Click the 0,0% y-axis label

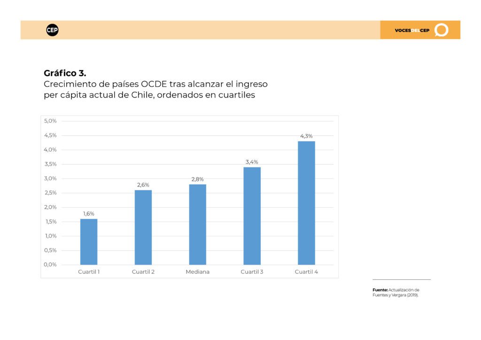tap(50, 264)
